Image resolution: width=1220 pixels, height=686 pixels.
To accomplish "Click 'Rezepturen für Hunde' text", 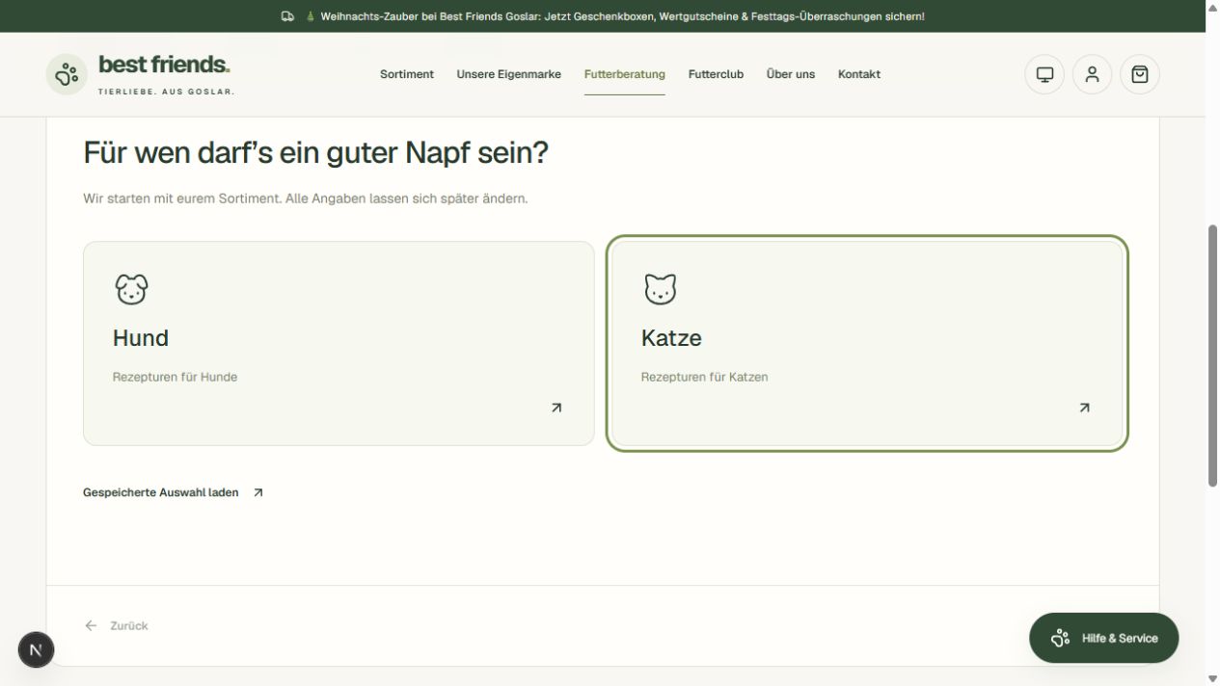I will tap(175, 377).
